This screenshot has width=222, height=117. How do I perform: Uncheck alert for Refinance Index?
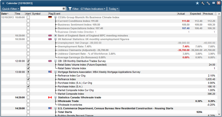coord(28,79)
